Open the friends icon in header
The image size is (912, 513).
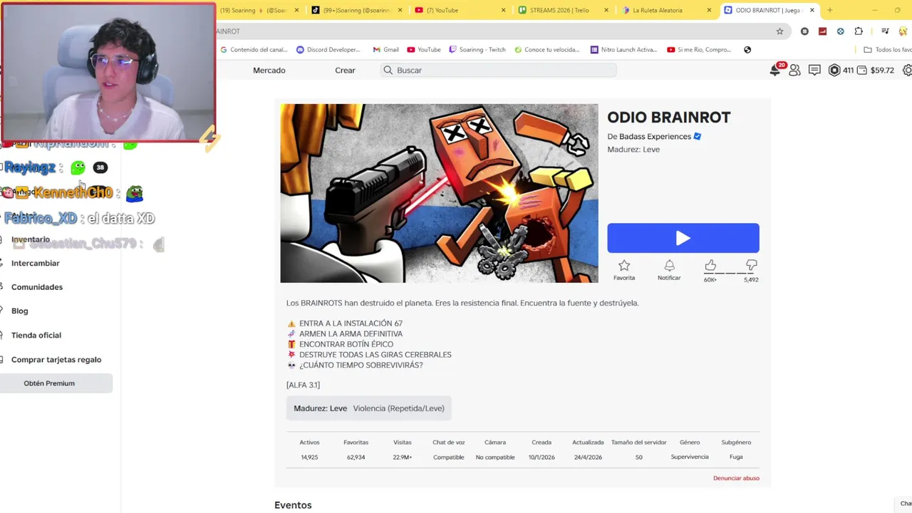pyautogui.click(x=794, y=70)
